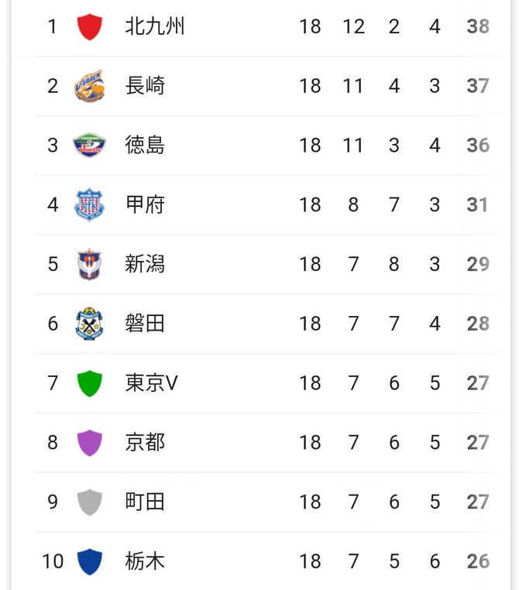The width and height of the screenshot is (519, 590).
Task: Select the 磐田 Jubilo team badge
Action: pyautogui.click(x=89, y=324)
